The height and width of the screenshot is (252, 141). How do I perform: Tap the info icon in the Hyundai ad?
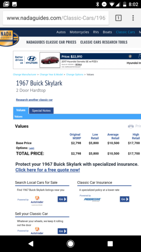tap(130, 56)
